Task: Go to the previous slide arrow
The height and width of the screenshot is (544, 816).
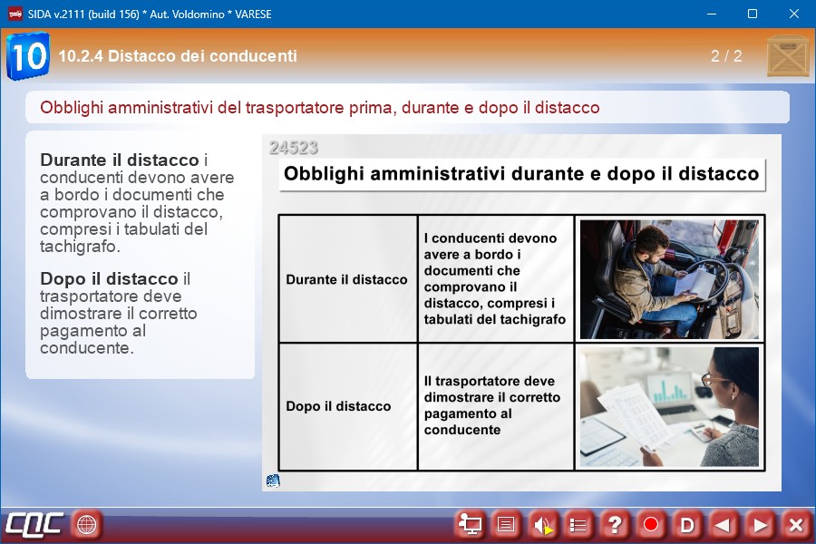Action: coord(724,524)
